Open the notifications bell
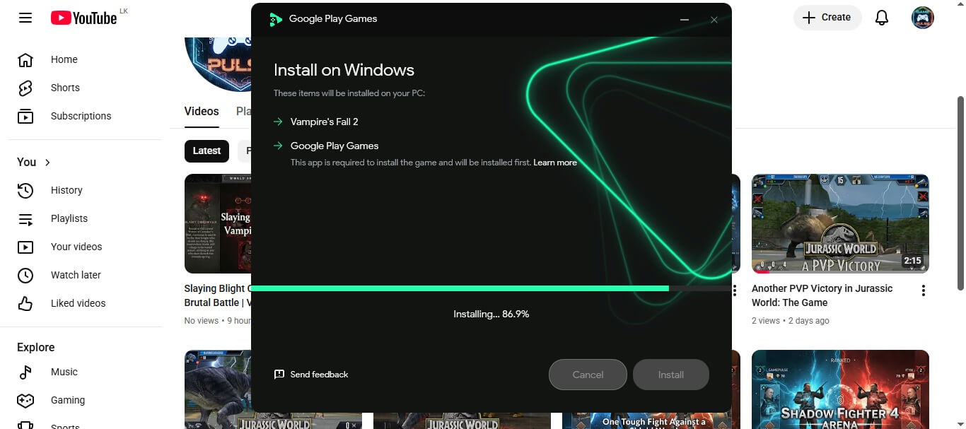The width and height of the screenshot is (966, 429). [881, 18]
